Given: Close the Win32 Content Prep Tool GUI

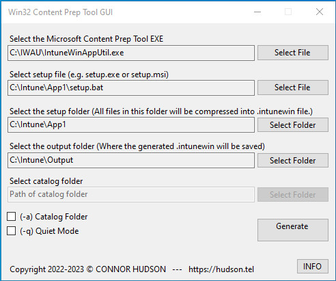Looking at the screenshot, I should 320,12.
